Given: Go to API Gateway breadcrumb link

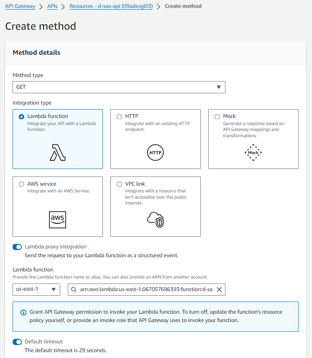Looking at the screenshot, I should pos(20,6).
